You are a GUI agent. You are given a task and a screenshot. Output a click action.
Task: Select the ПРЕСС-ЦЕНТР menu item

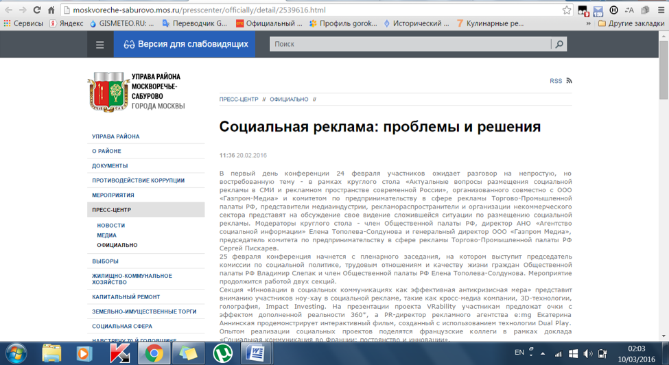pos(146,210)
